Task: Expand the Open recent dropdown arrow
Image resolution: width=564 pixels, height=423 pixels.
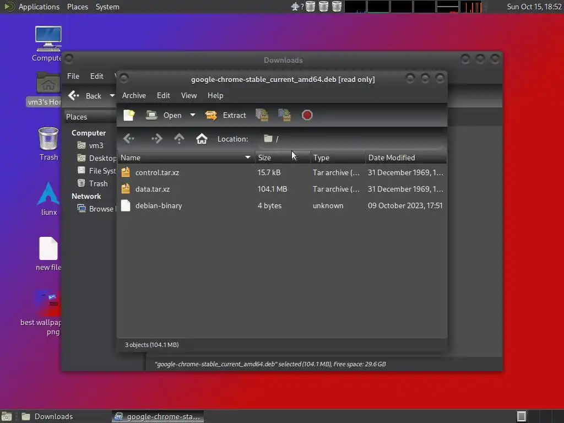Action: coord(193,115)
